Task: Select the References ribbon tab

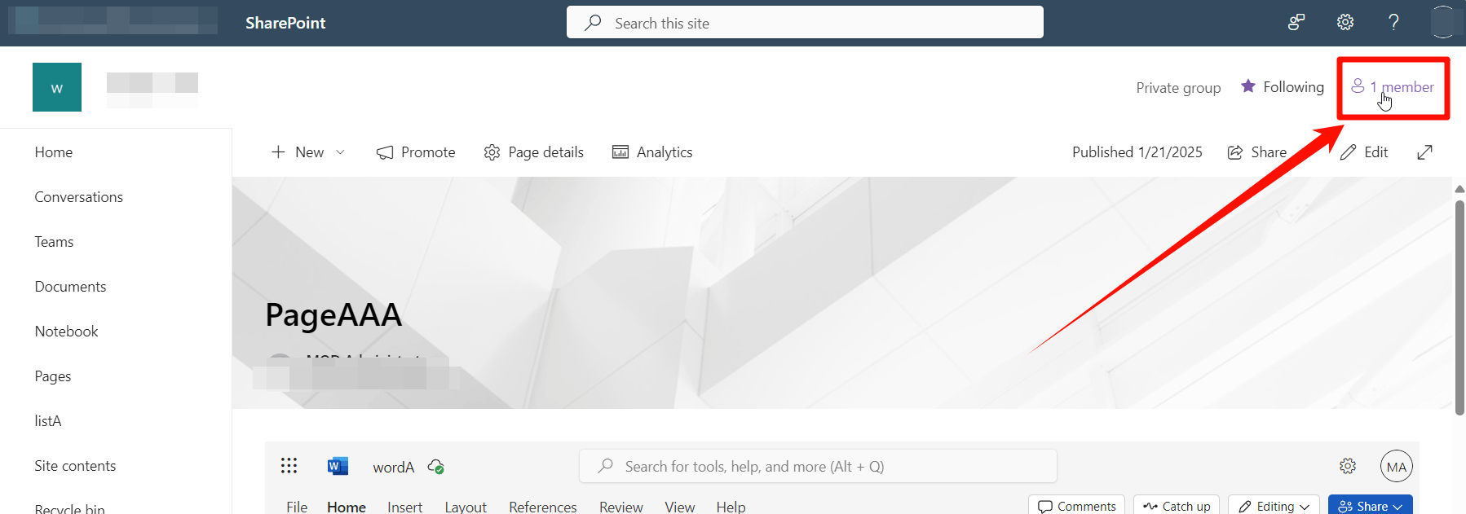Action: (x=543, y=507)
